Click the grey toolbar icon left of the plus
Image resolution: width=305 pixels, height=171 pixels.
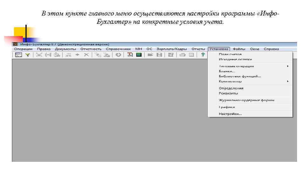(68, 55)
